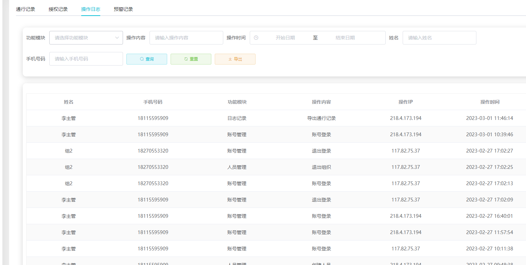Go to the 预警记录 tab
The width and height of the screenshot is (526, 265).
coord(123,9)
